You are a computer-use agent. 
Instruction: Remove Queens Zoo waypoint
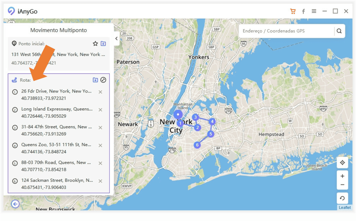100,145
